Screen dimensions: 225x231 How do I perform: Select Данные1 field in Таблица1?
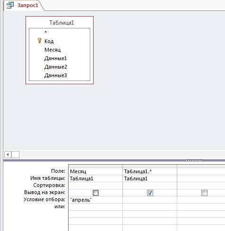pyautogui.click(x=55, y=58)
